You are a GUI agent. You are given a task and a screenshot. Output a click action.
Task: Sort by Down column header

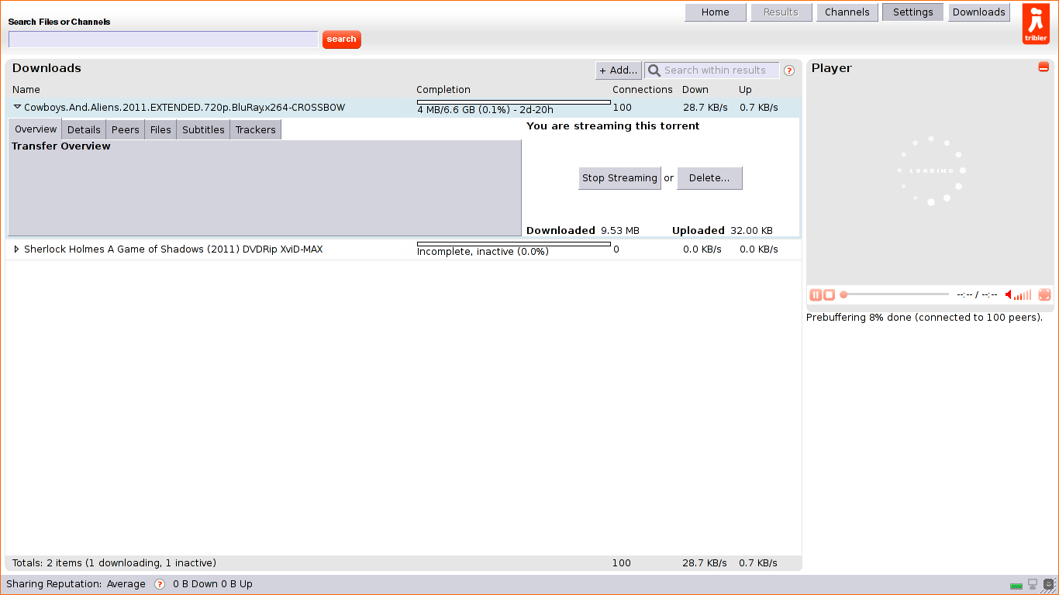point(695,90)
